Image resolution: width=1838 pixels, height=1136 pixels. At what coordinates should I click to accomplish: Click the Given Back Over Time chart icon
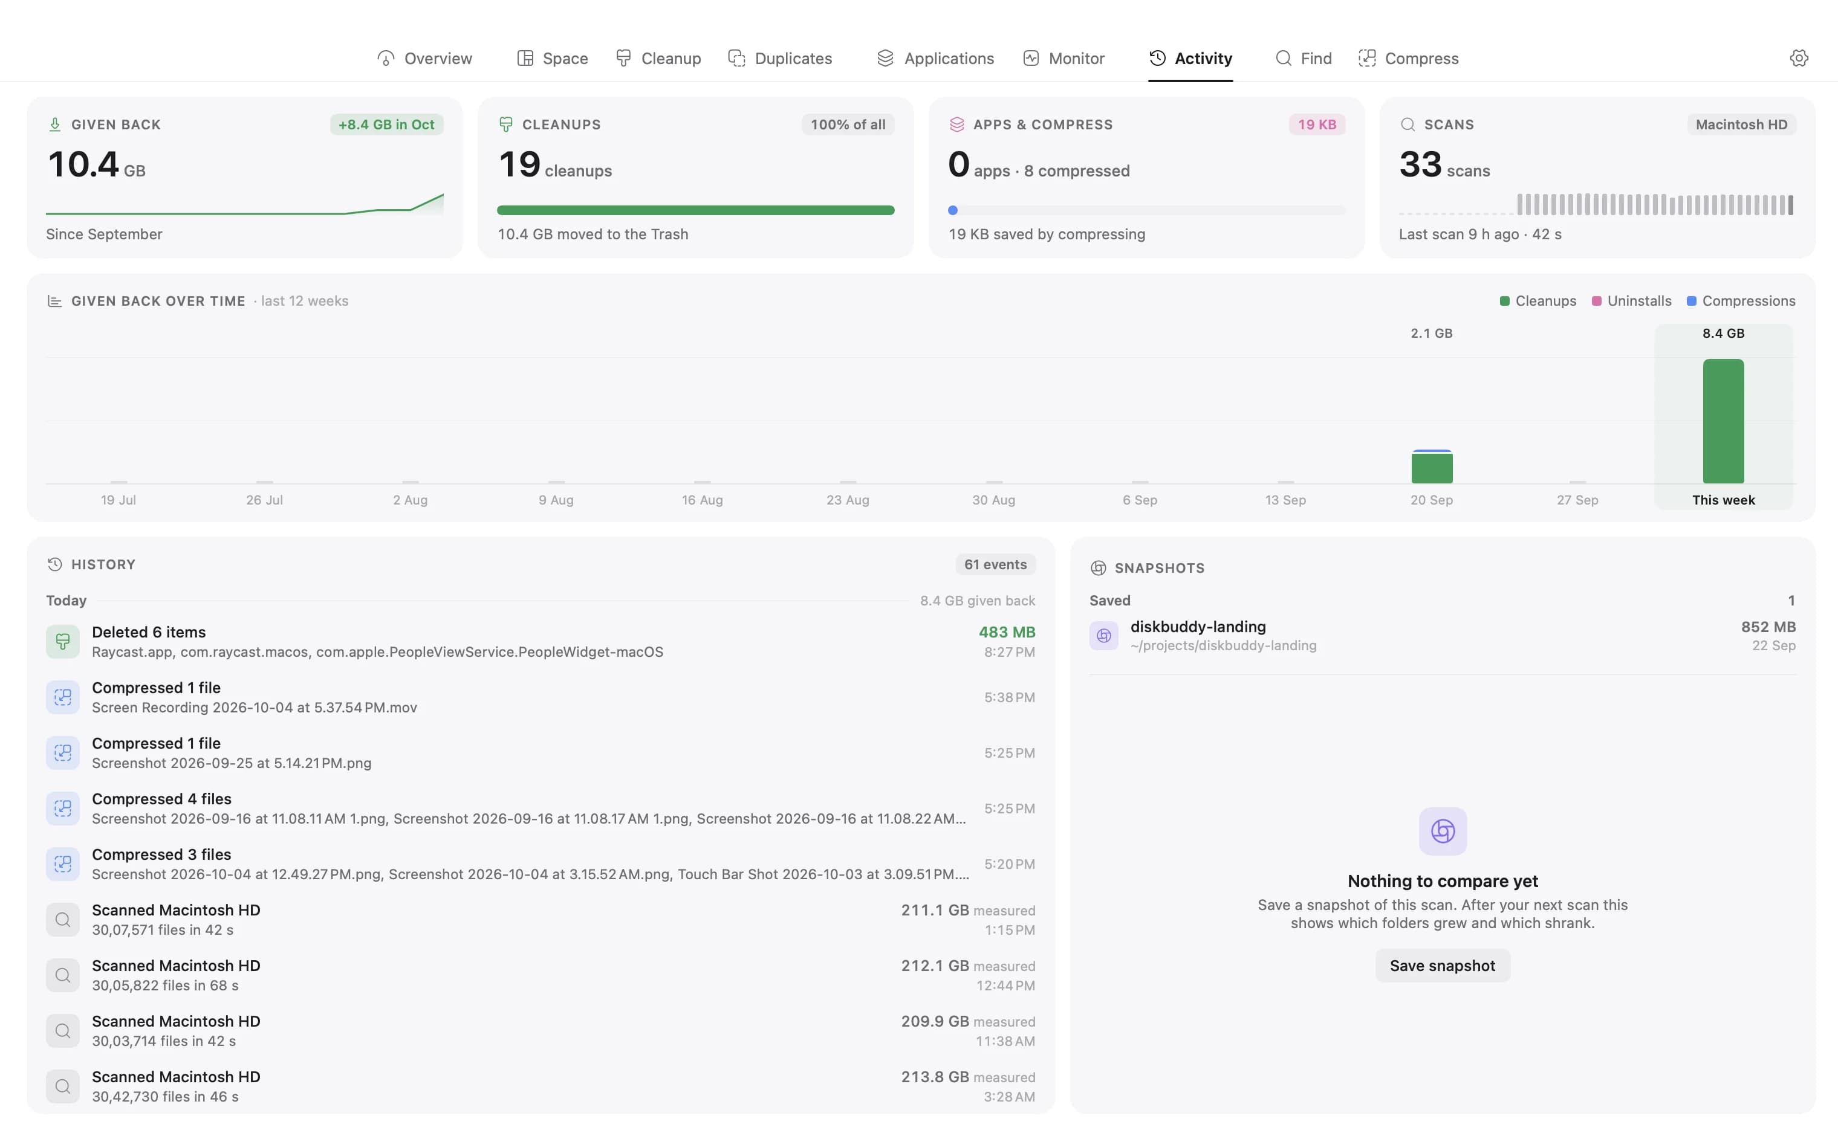[x=55, y=300]
